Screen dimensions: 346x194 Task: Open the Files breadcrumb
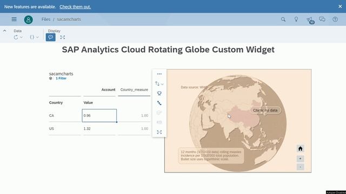click(x=46, y=19)
